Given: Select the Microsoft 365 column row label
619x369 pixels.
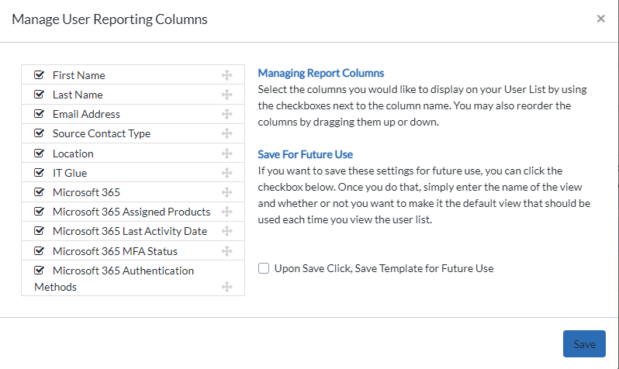Looking at the screenshot, I should [x=86, y=192].
